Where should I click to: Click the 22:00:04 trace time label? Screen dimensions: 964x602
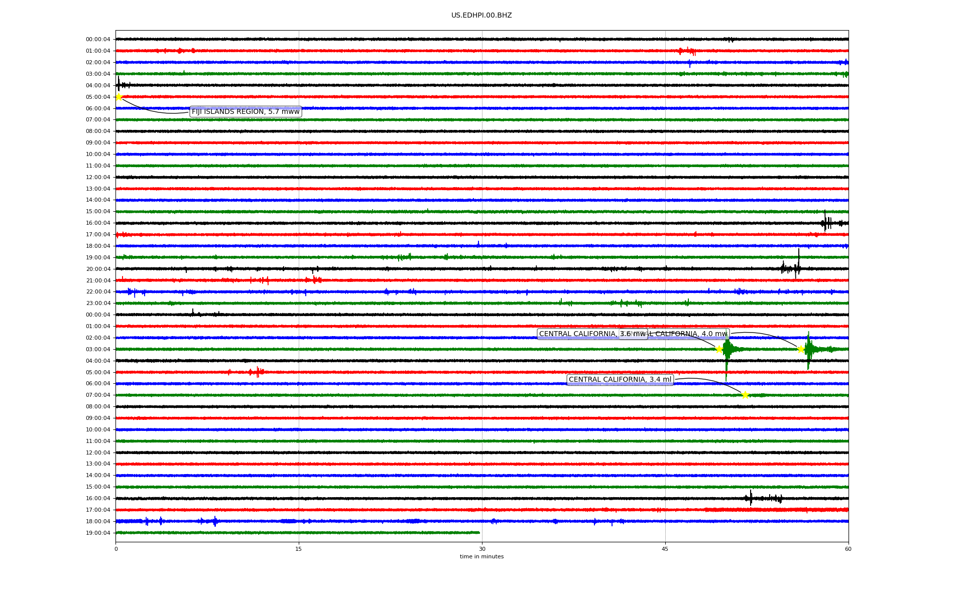pos(98,292)
